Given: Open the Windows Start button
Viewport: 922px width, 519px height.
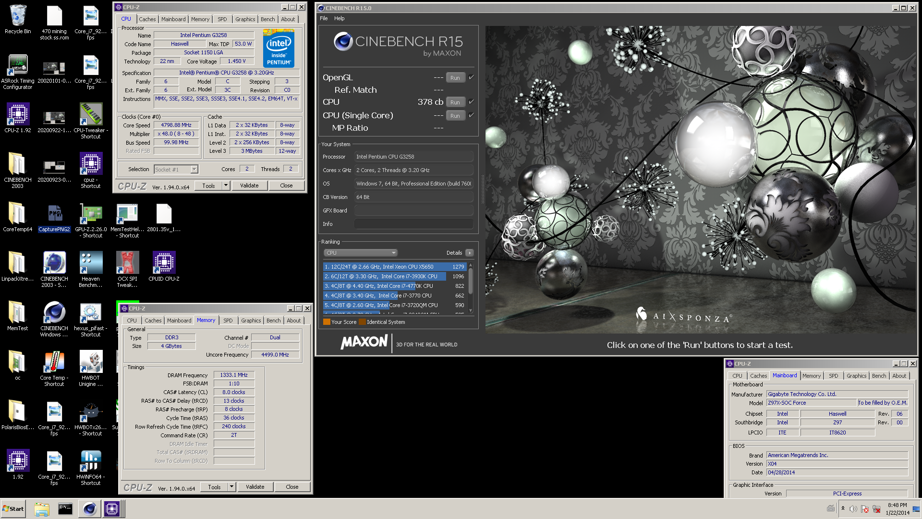Looking at the screenshot, I should pyautogui.click(x=13, y=509).
